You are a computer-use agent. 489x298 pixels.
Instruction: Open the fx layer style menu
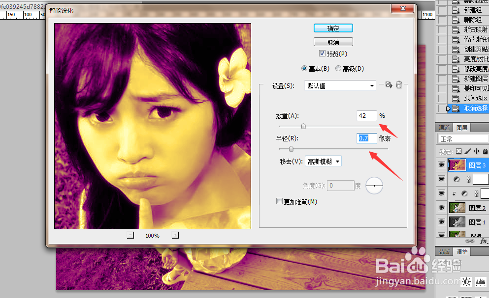484,241
